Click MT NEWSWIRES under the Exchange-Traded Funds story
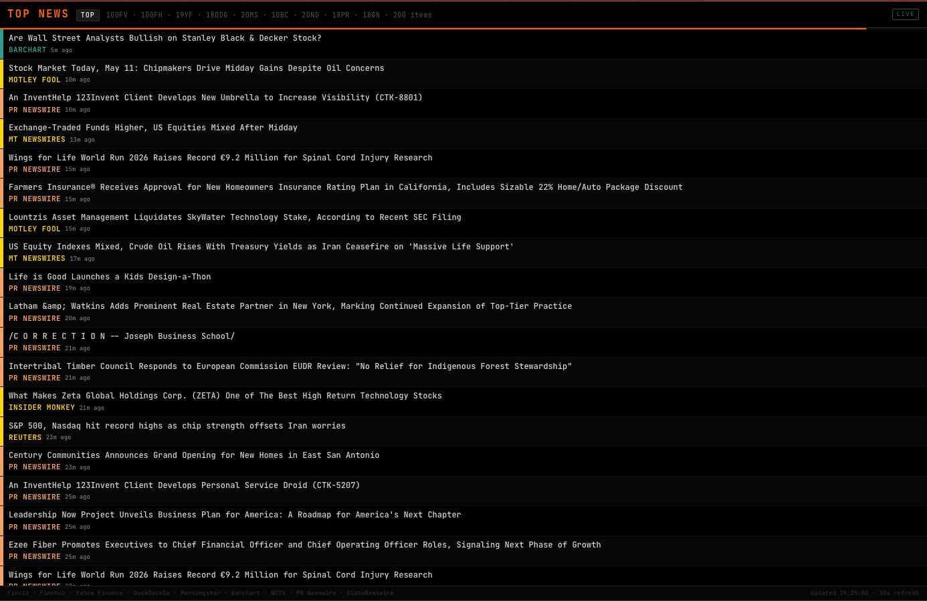 [x=37, y=140]
